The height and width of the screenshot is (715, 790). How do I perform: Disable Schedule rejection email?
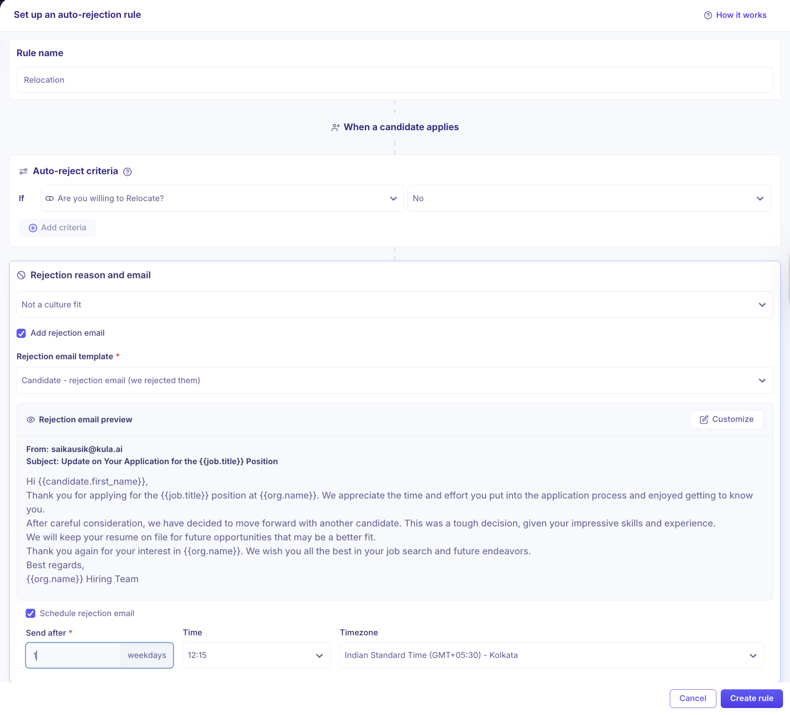(30, 613)
